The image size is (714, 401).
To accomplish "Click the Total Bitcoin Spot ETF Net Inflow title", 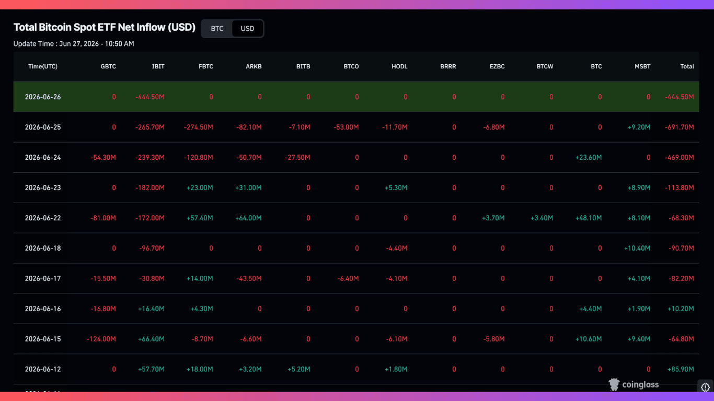I will 105,27.
